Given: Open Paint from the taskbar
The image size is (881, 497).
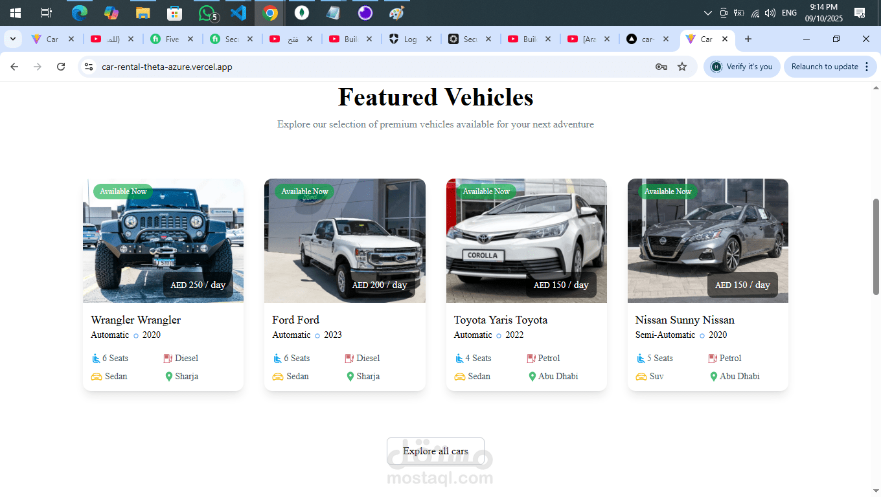Looking at the screenshot, I should coord(396,13).
